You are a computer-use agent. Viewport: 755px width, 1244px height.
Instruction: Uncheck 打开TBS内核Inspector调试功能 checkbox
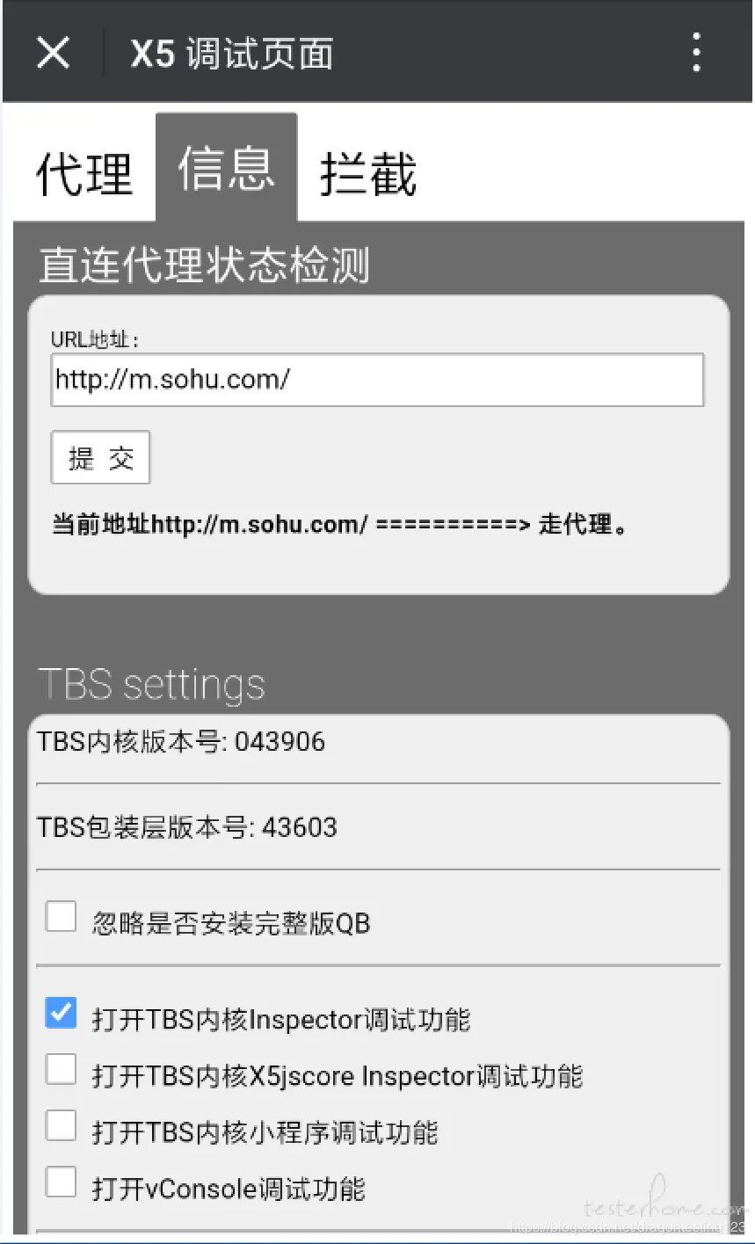click(x=62, y=1013)
